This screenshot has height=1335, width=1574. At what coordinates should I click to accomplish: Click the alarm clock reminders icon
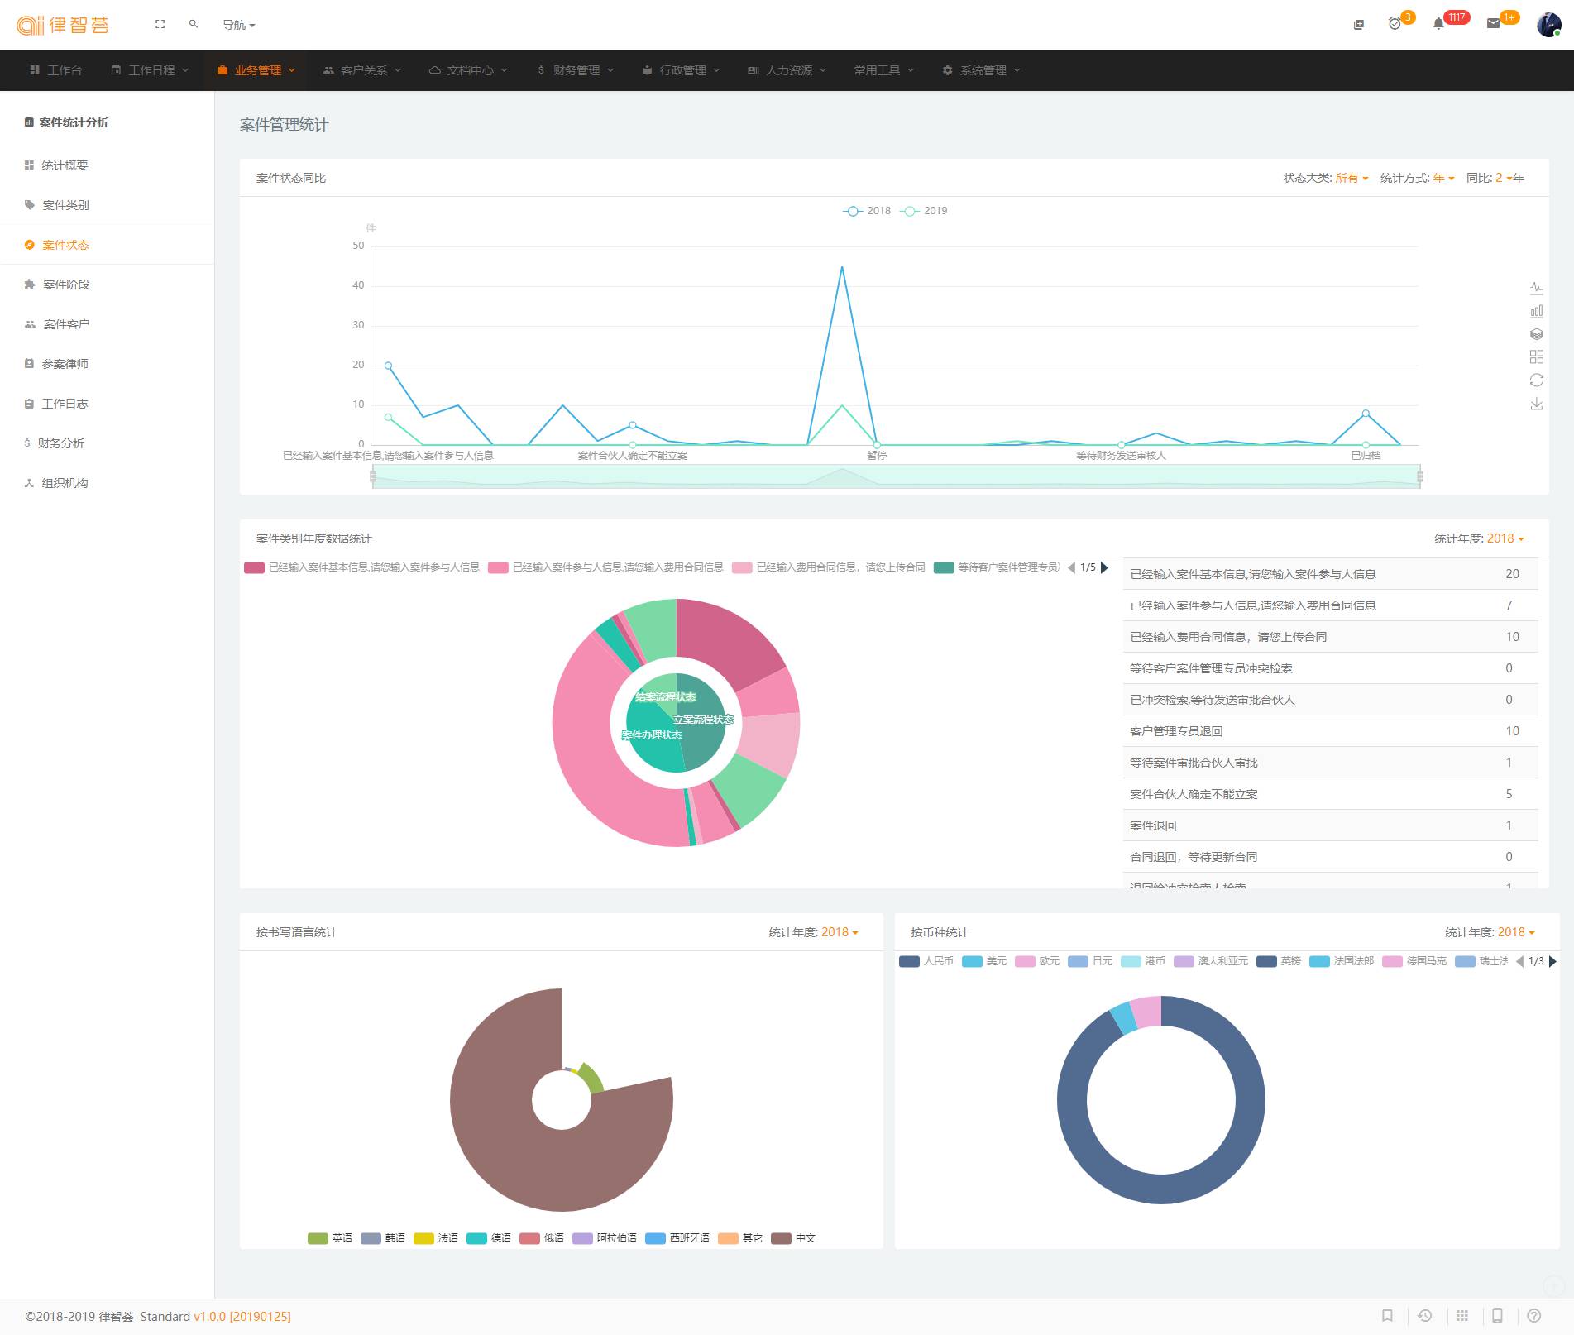(1395, 24)
